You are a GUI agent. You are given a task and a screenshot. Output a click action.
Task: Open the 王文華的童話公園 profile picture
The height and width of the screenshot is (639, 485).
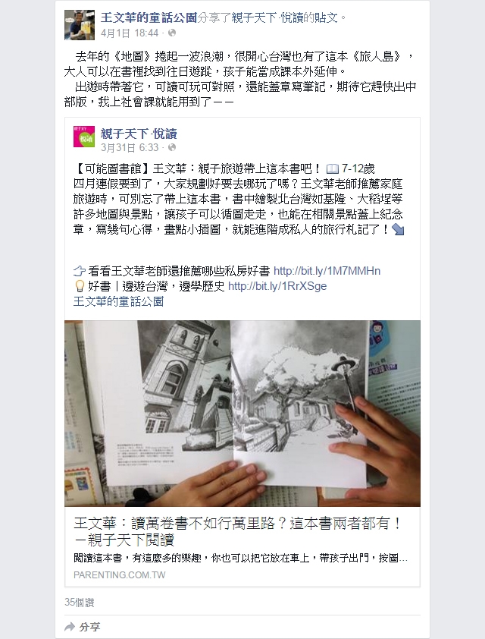click(80, 25)
